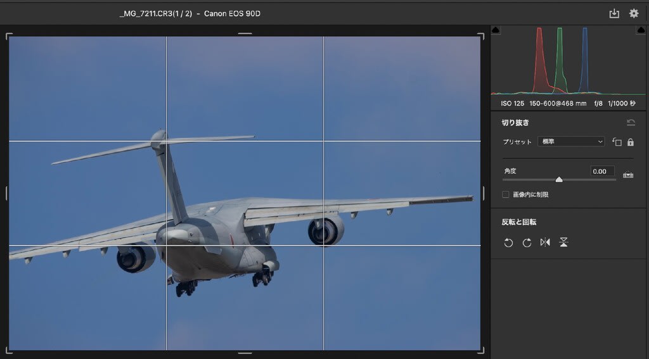Open the settings gear icon
This screenshot has width=649, height=359.
point(634,13)
